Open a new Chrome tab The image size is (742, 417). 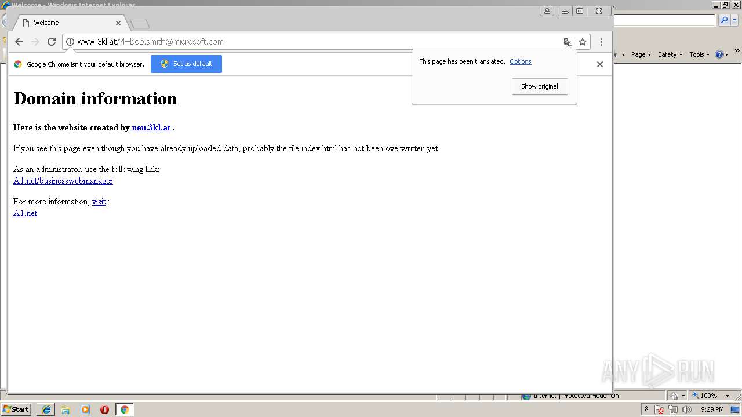coord(140,23)
